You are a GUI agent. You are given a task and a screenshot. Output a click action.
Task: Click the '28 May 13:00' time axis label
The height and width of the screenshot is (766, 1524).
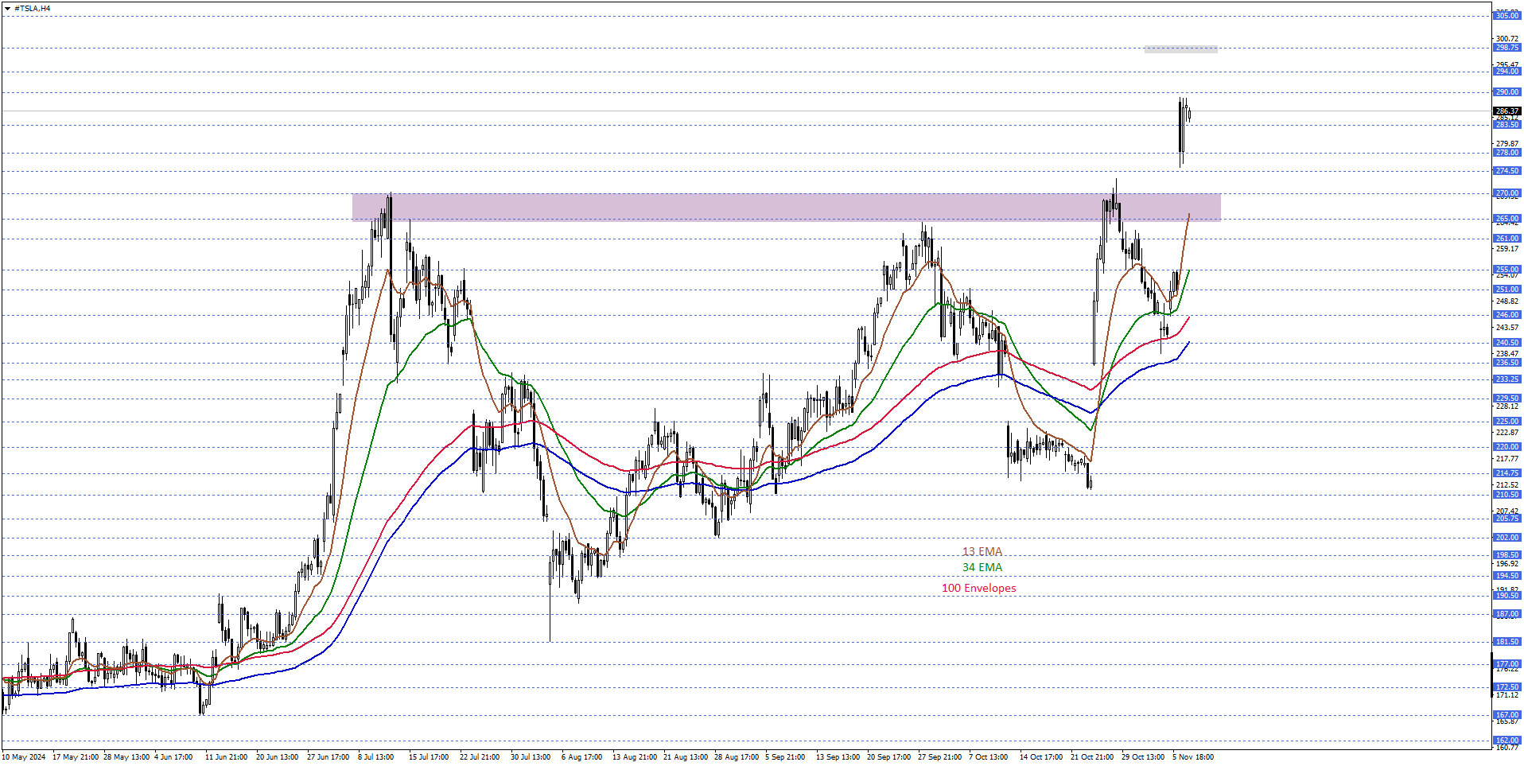[126, 757]
